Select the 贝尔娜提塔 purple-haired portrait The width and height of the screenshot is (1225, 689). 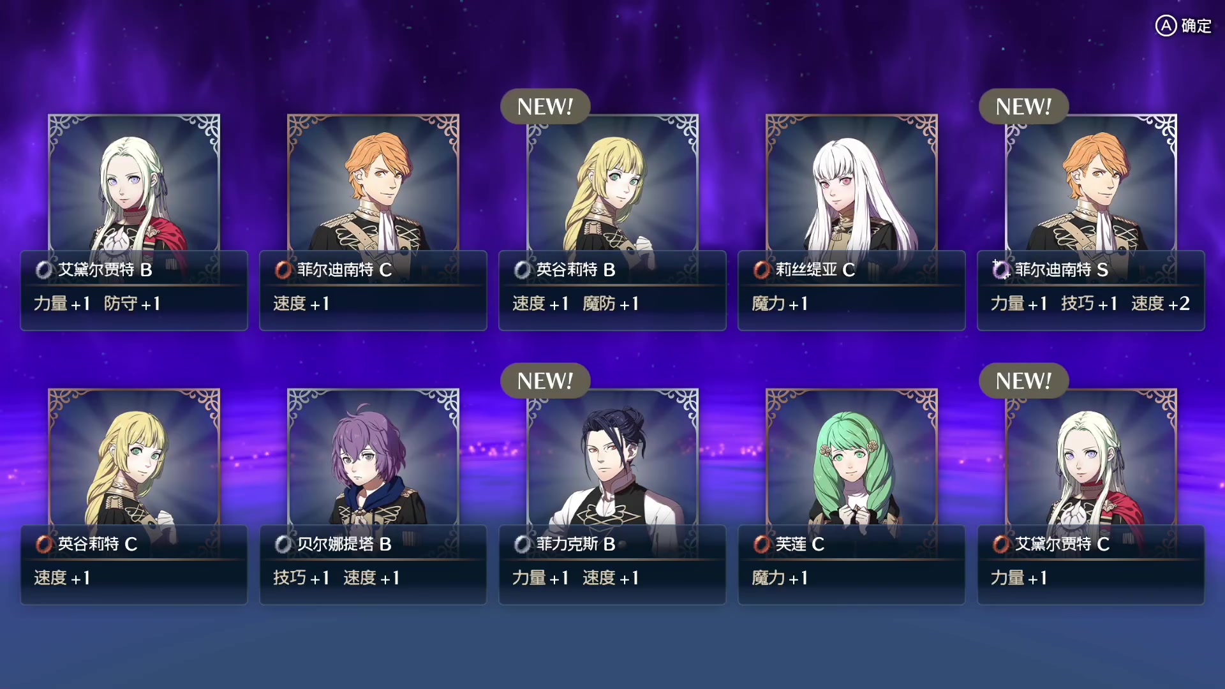373,457
